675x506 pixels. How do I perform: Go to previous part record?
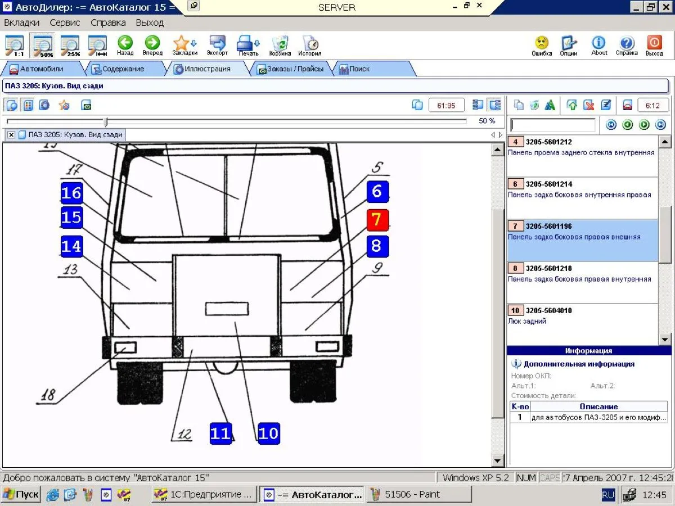[628, 125]
